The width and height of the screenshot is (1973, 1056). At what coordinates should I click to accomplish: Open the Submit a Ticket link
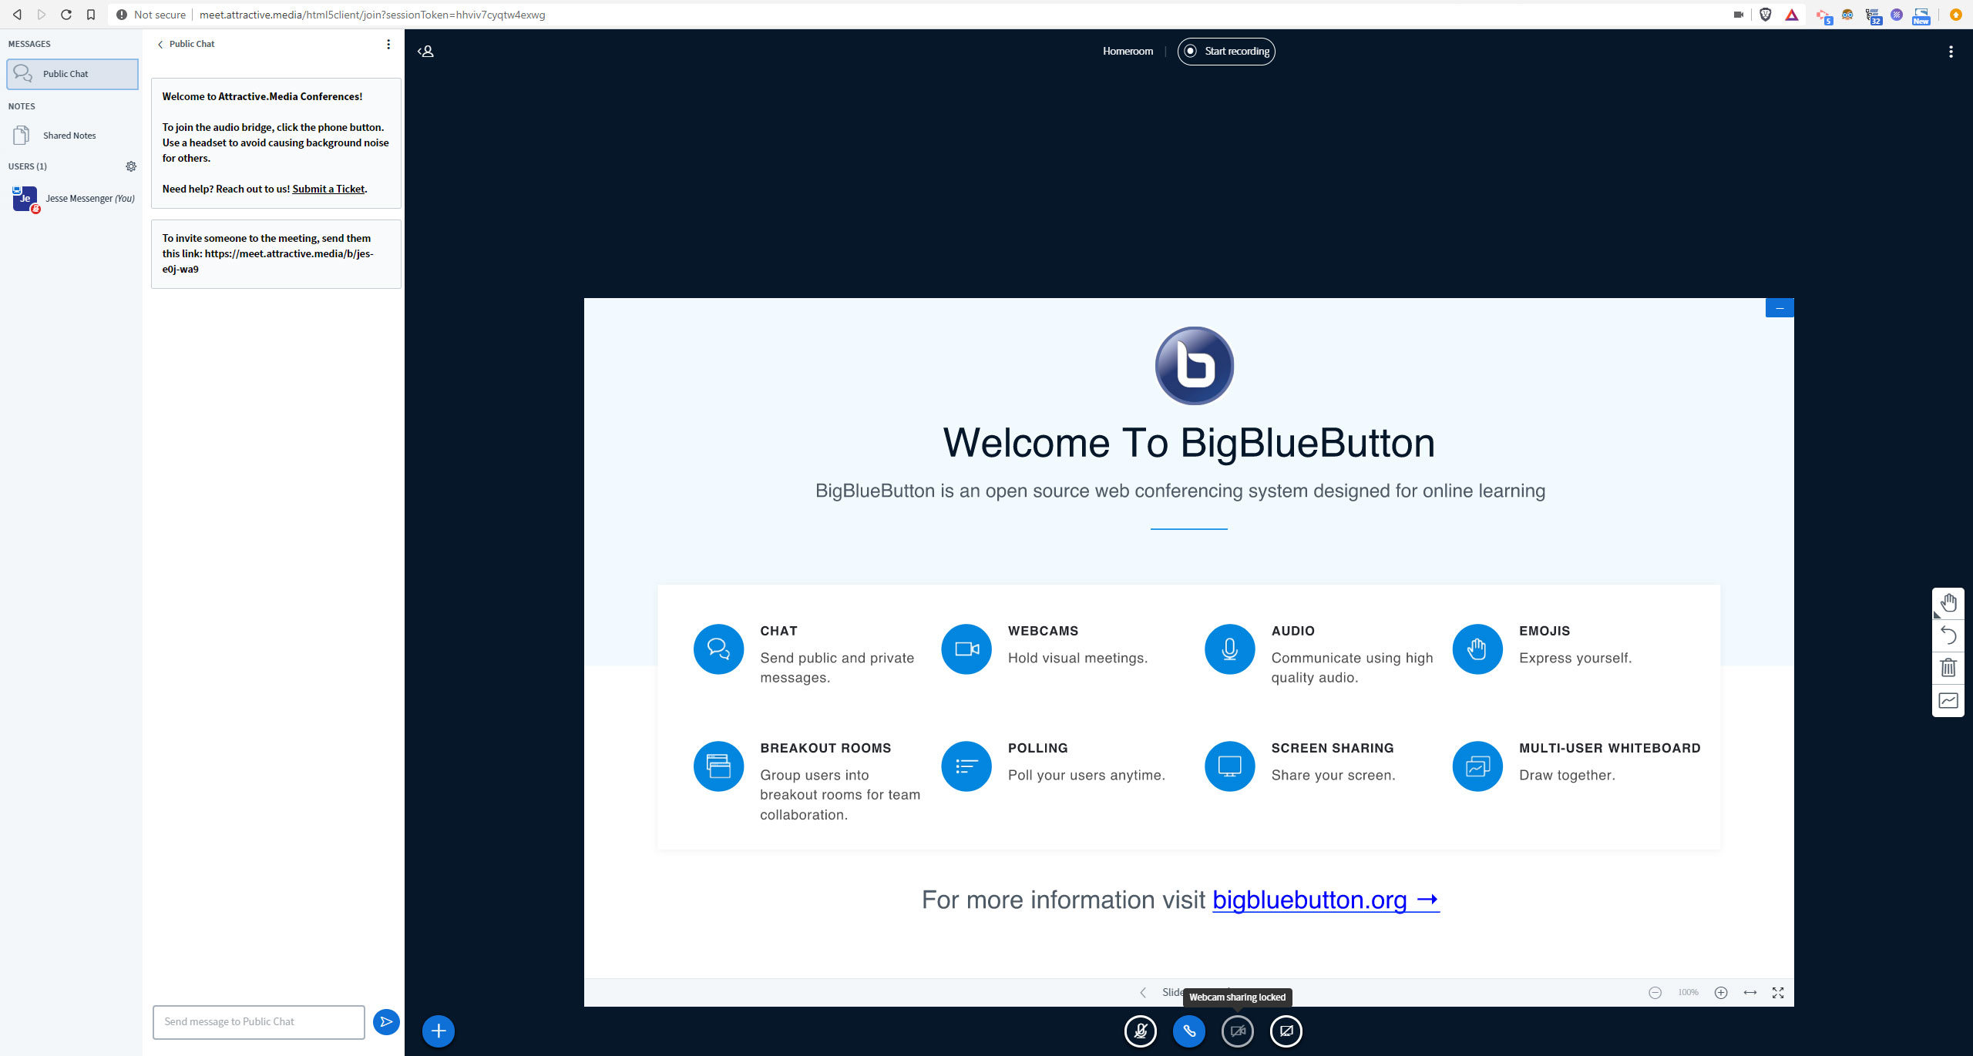coord(328,188)
